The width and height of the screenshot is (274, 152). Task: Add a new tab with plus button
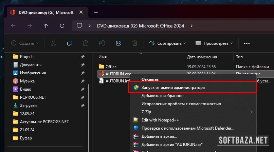click(96, 12)
